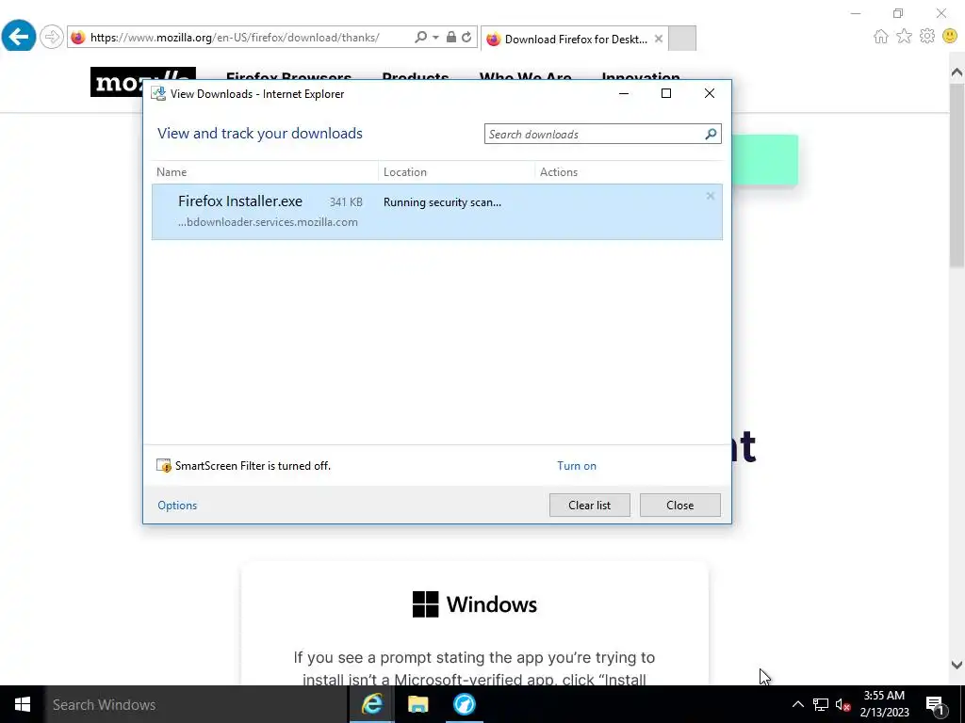The height and width of the screenshot is (723, 965).
Task: Click the IE Home icon
Action: tap(881, 37)
